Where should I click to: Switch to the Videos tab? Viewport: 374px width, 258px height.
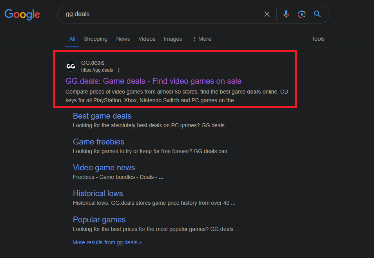(147, 39)
